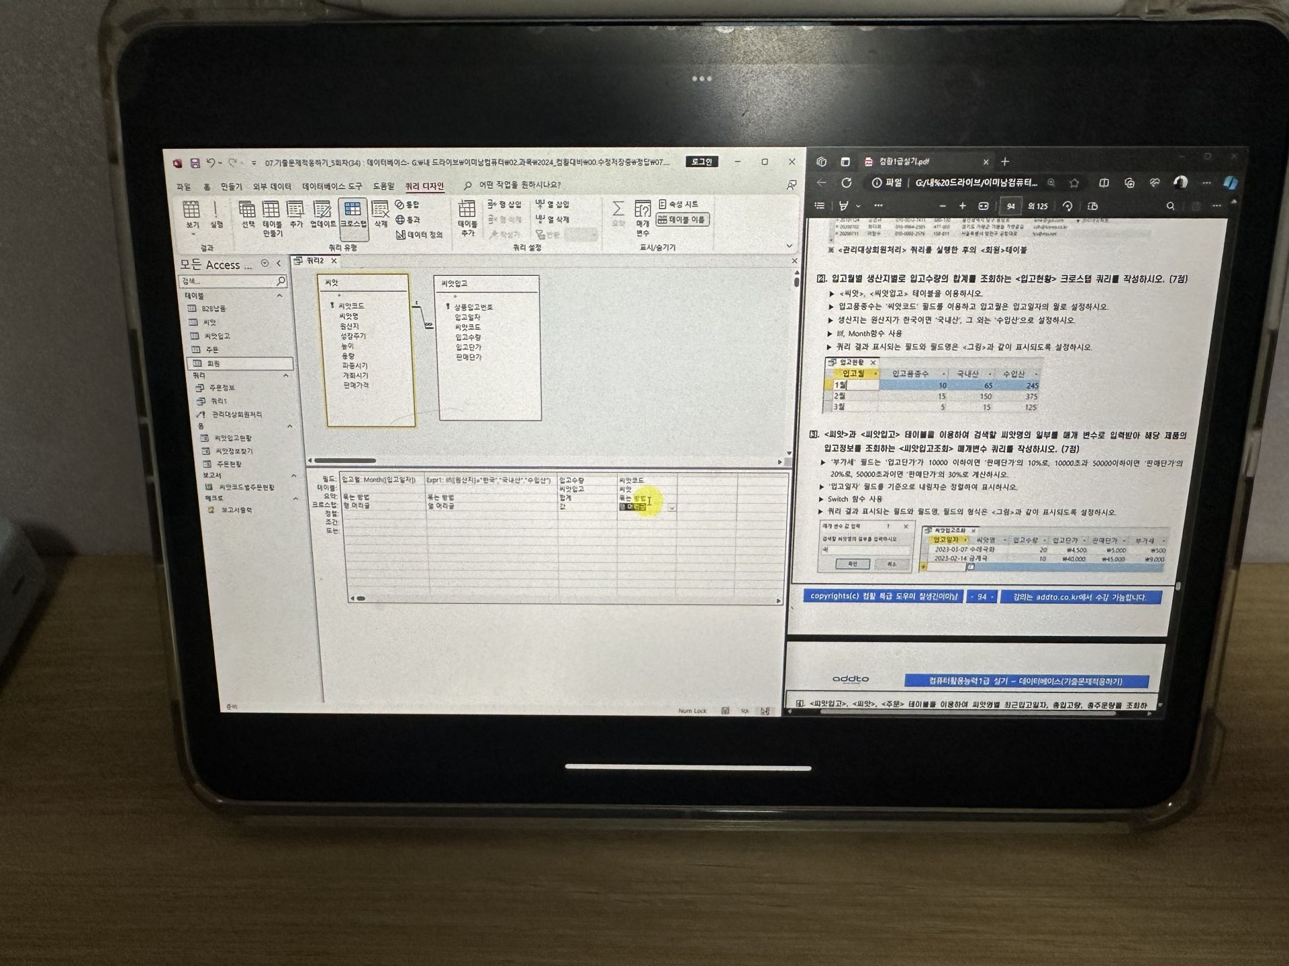Open the crosstab row dropdown under 씨앗코드
The height and width of the screenshot is (966, 1289).
tap(671, 508)
